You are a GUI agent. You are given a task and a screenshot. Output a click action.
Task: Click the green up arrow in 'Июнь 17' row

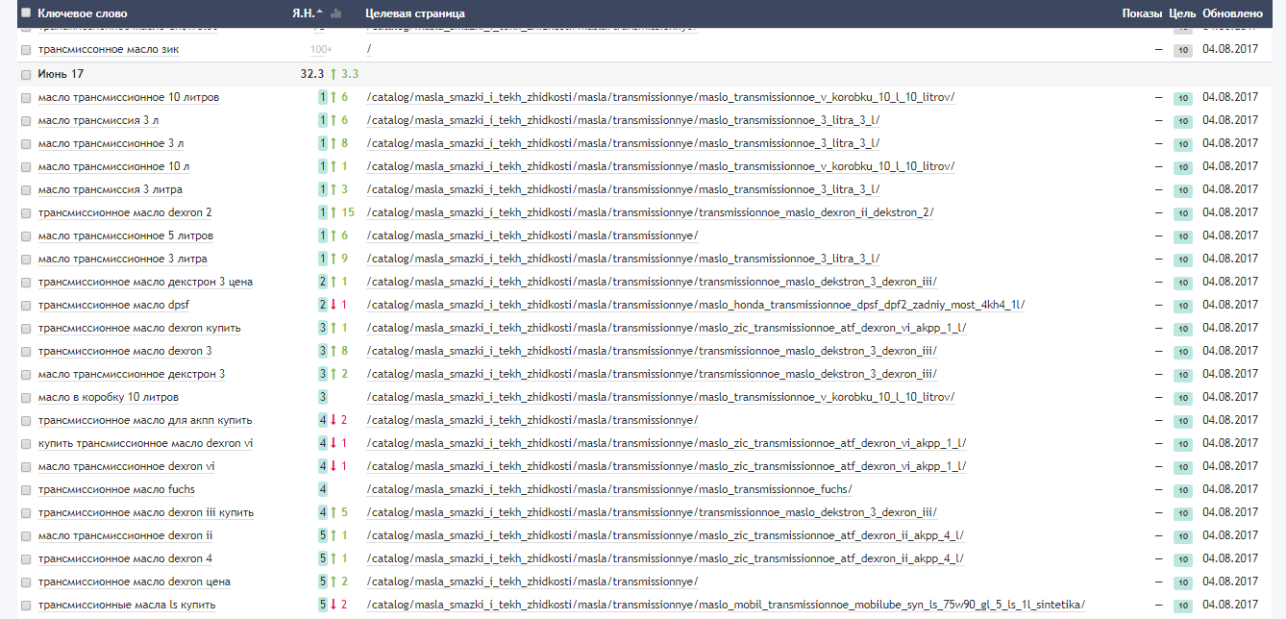pos(333,74)
